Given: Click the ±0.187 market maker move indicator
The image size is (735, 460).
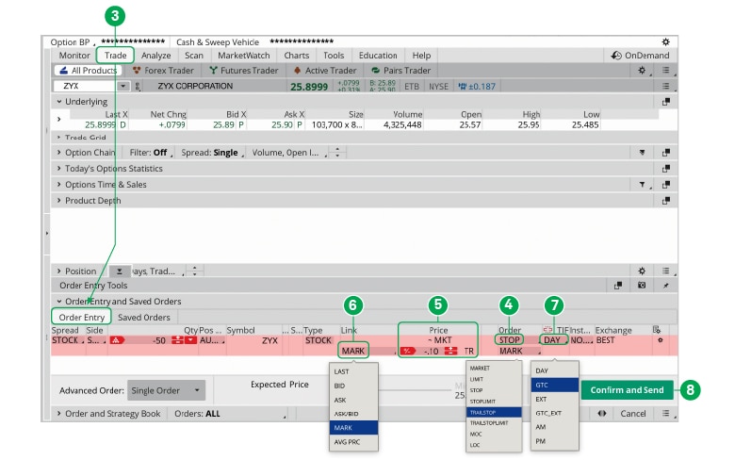Looking at the screenshot, I should (x=477, y=87).
